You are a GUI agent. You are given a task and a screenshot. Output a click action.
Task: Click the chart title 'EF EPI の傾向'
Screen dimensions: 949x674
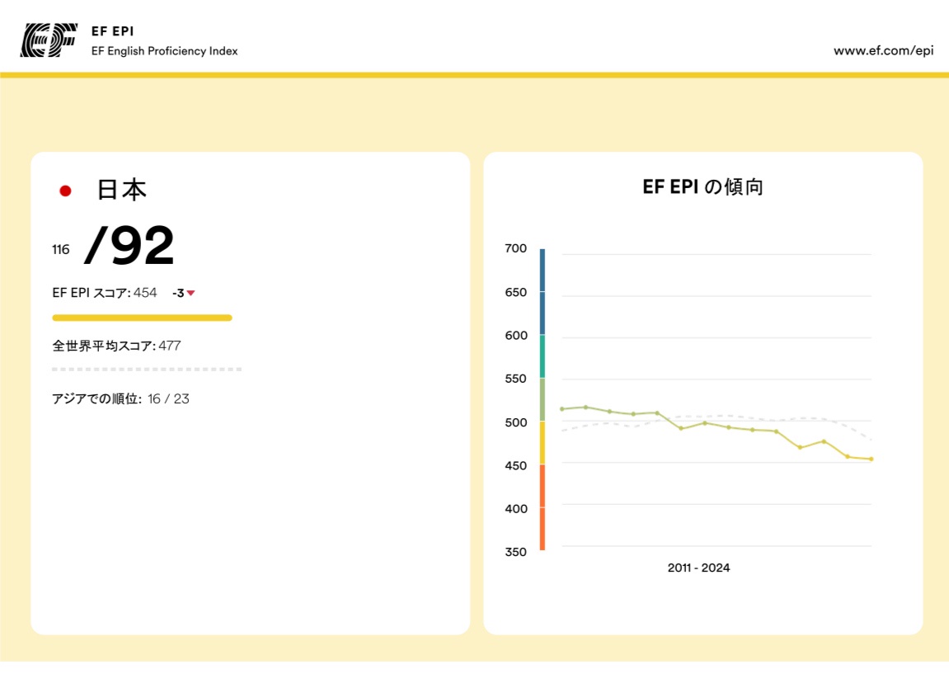702,187
